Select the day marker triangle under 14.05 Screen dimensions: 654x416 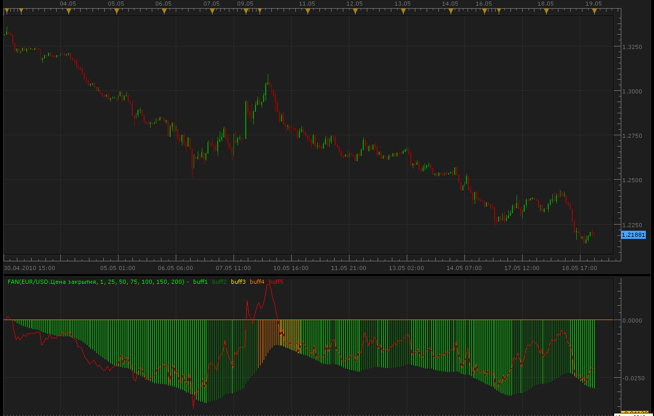[451, 11]
